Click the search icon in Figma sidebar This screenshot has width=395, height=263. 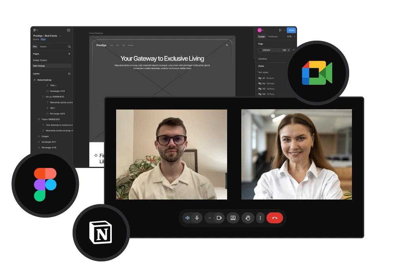tap(69, 47)
